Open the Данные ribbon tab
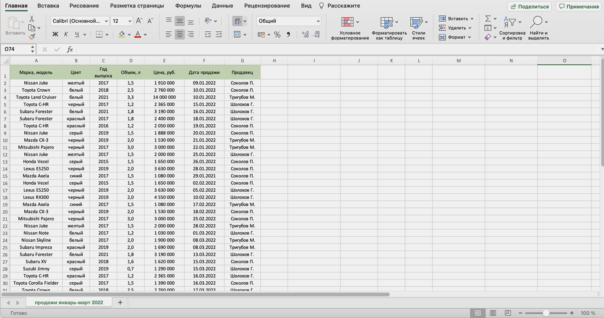 222,6
